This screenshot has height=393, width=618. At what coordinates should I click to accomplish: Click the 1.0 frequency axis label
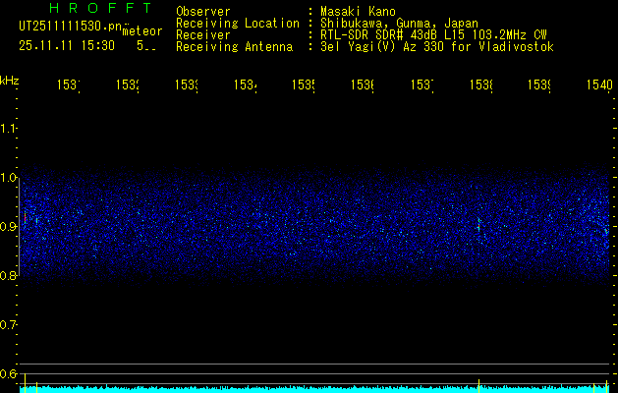[9, 178]
